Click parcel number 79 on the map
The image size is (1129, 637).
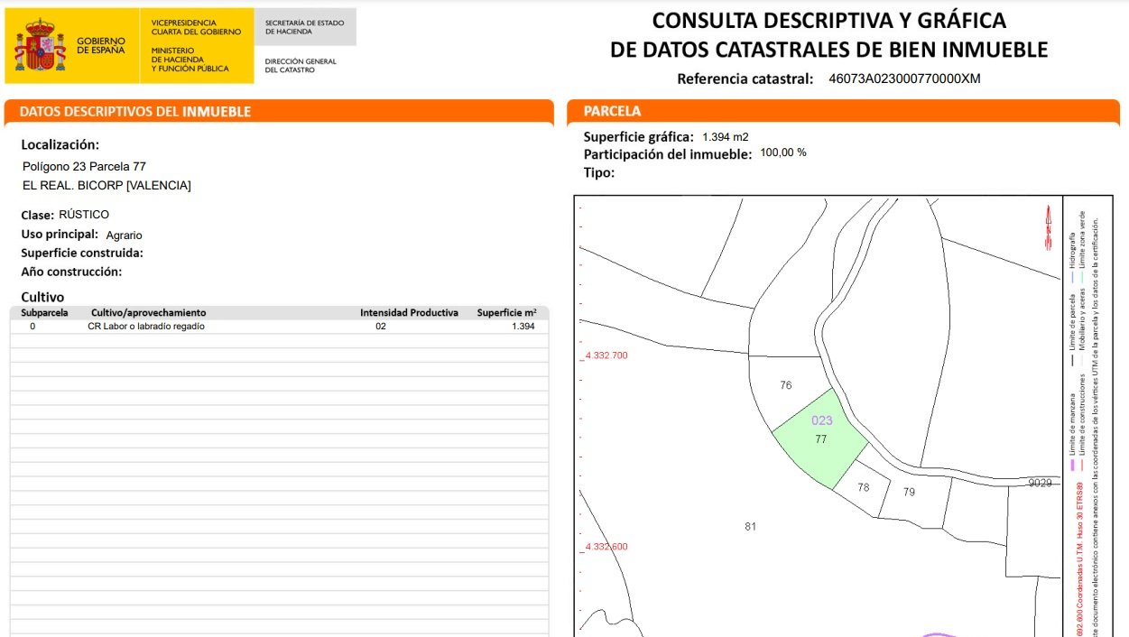coord(909,492)
